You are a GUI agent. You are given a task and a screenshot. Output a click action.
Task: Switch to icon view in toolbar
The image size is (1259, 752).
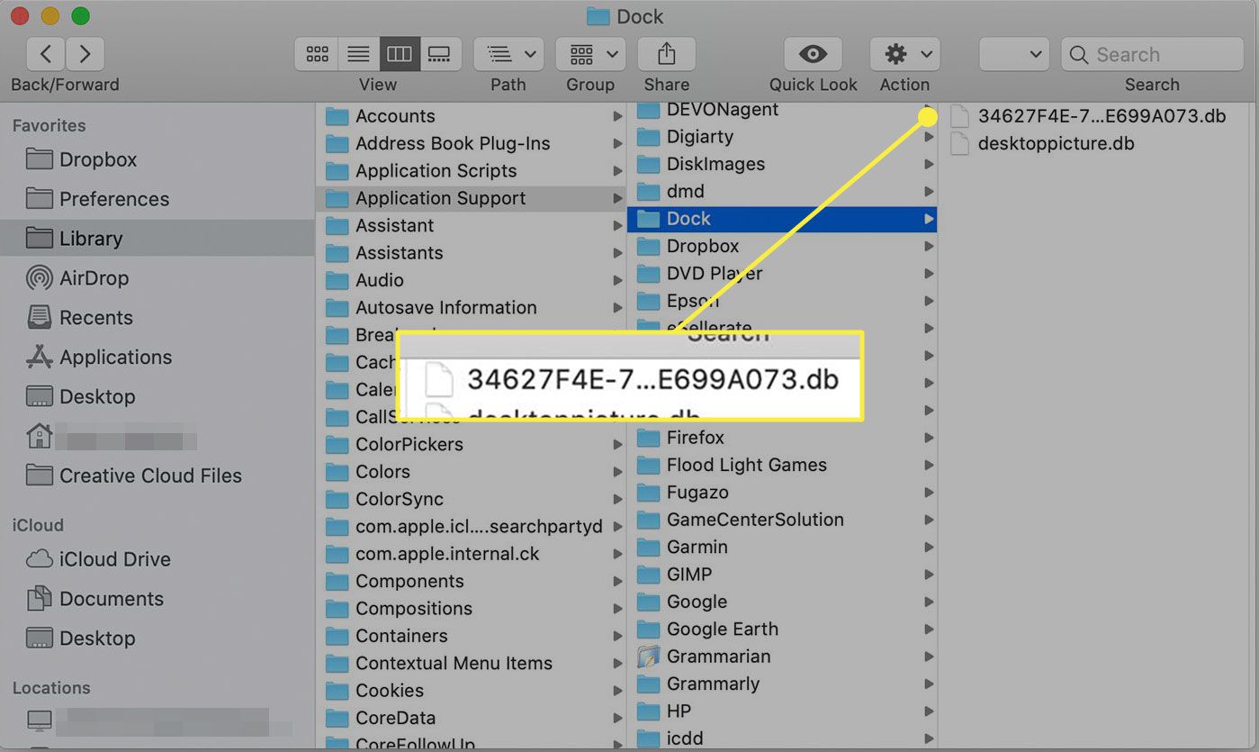click(317, 54)
